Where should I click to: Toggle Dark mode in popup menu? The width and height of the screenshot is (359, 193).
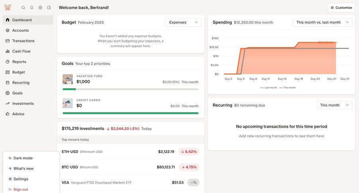tap(23, 158)
